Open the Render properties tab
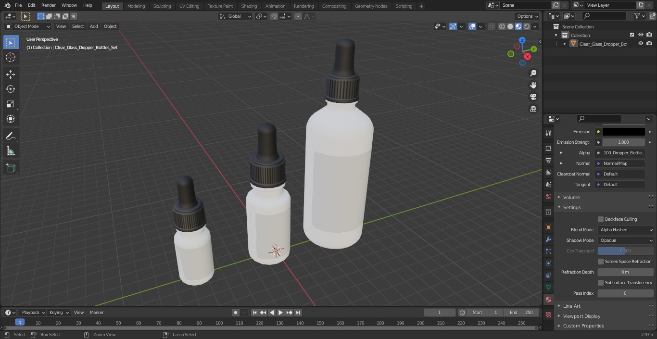Image resolution: width=657 pixels, height=339 pixels. point(548,148)
